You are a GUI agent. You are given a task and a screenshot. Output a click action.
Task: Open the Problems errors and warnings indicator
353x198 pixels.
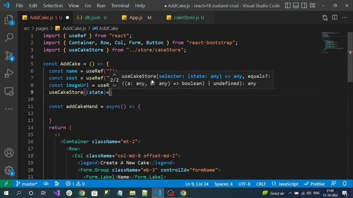pyautogui.click(x=75, y=184)
